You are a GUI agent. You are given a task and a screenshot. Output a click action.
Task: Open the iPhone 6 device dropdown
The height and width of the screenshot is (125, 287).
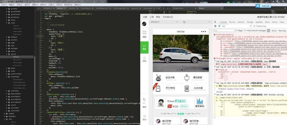click(x=164, y=22)
